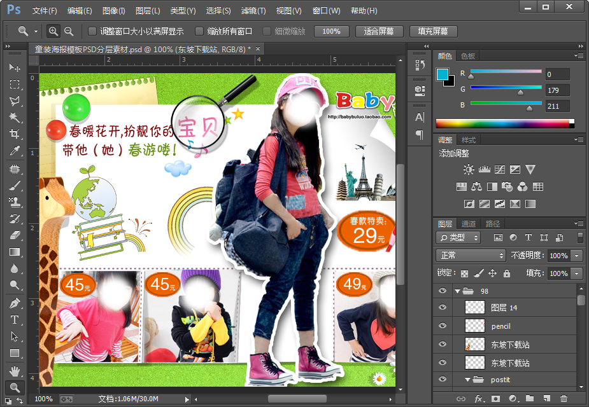589x407 pixels.
Task: Add a layer mask
Action: click(x=496, y=398)
